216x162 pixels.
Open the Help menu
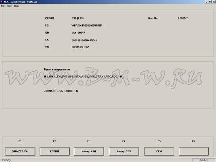[x=16, y=6]
